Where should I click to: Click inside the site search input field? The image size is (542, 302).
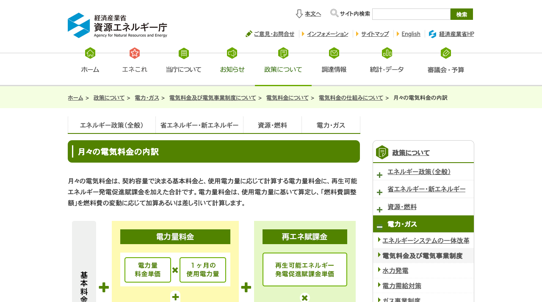point(411,14)
